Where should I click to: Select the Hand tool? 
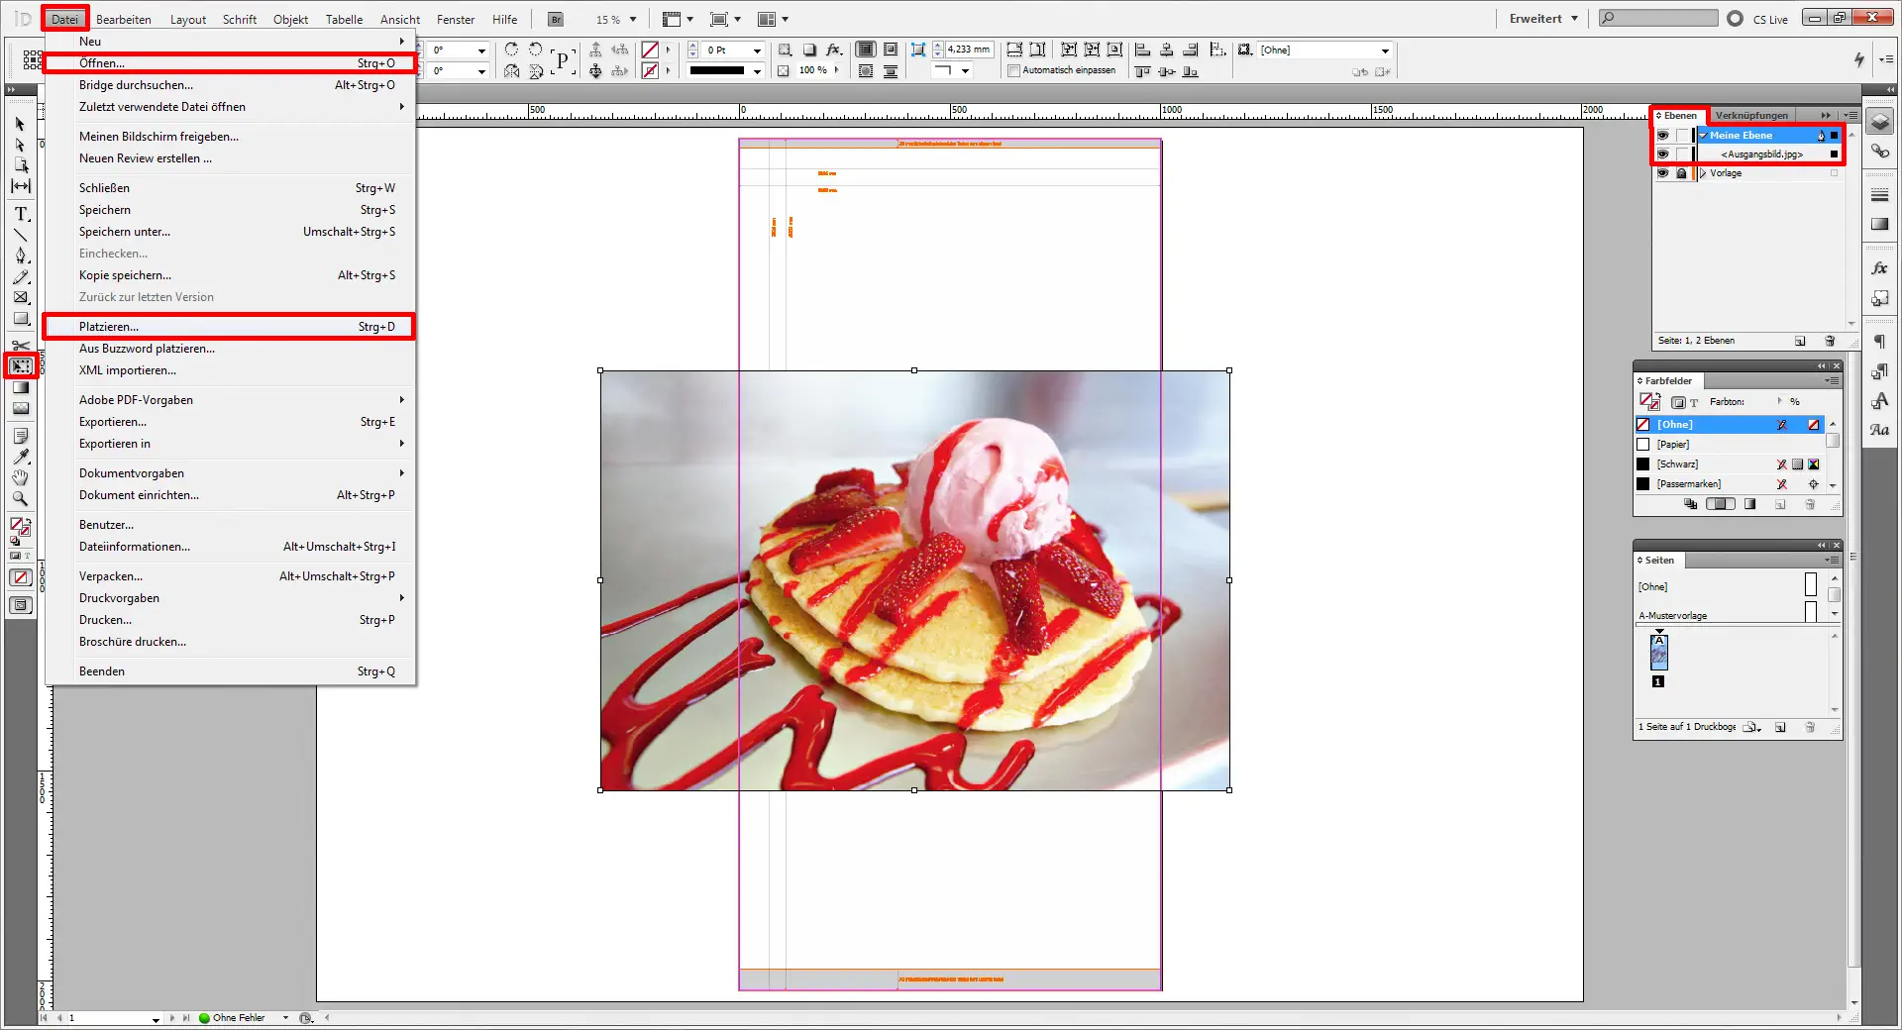(20, 478)
